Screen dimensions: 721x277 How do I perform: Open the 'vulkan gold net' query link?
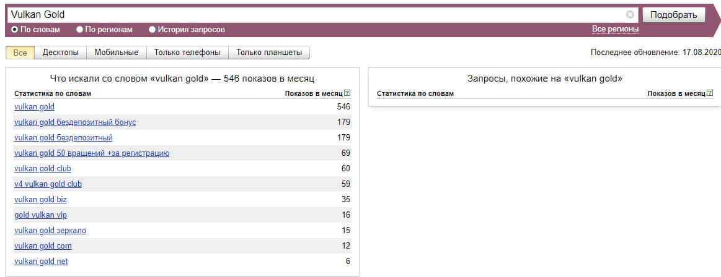41,262
